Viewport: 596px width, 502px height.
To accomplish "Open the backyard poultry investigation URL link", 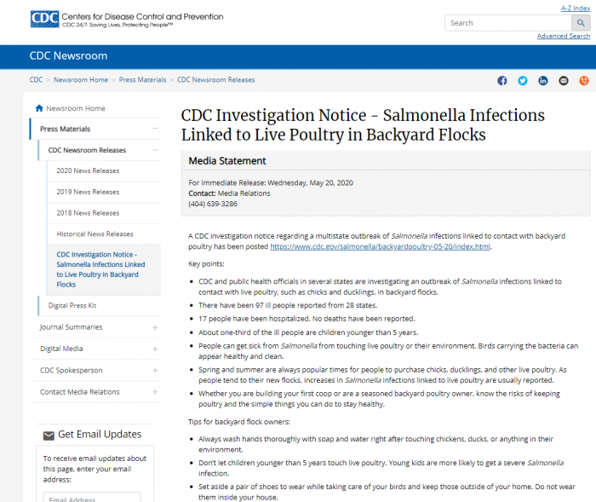I will (380, 246).
